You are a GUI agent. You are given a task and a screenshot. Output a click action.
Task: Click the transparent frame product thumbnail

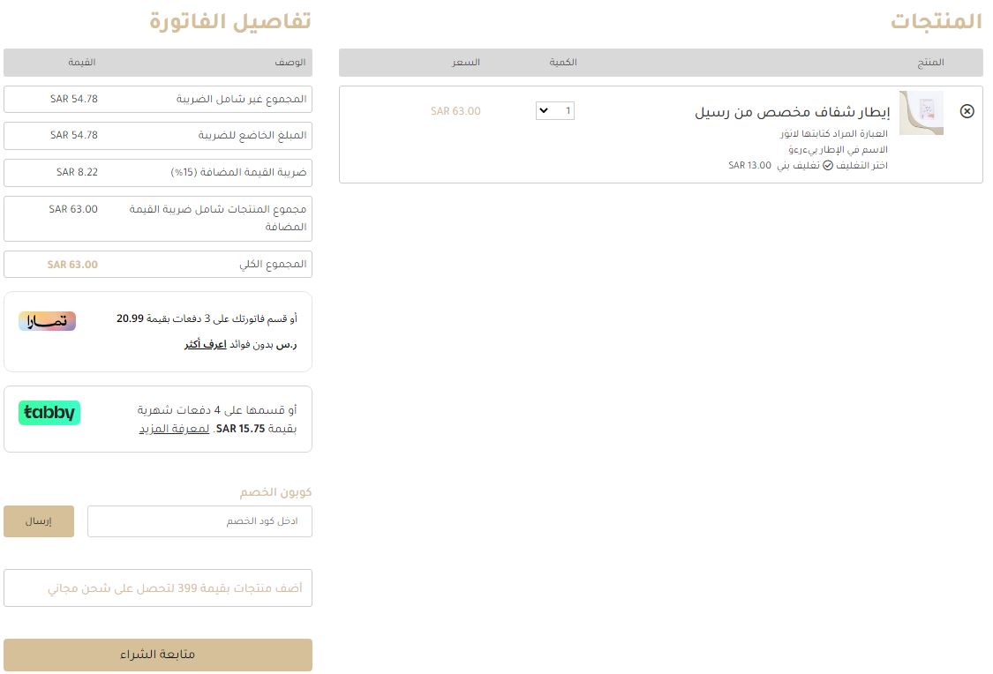[921, 113]
